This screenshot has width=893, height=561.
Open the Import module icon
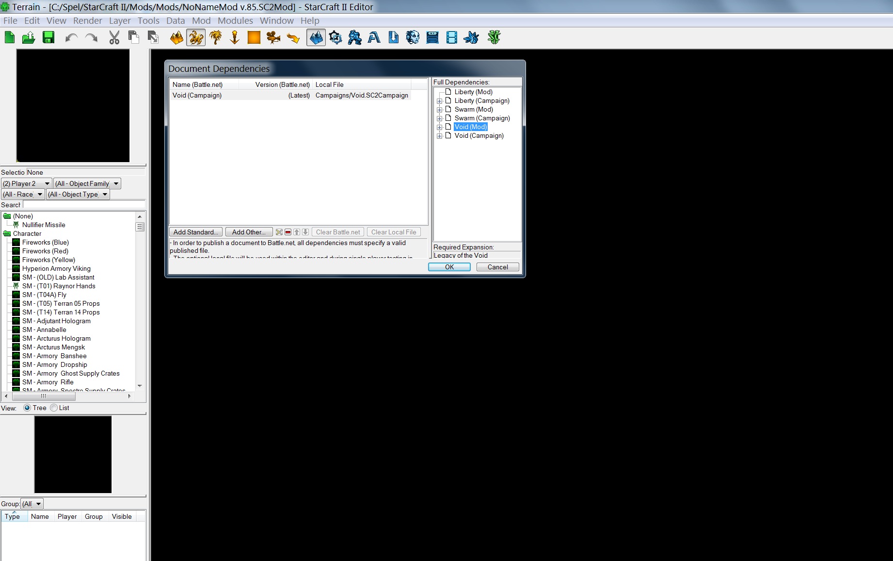click(394, 37)
